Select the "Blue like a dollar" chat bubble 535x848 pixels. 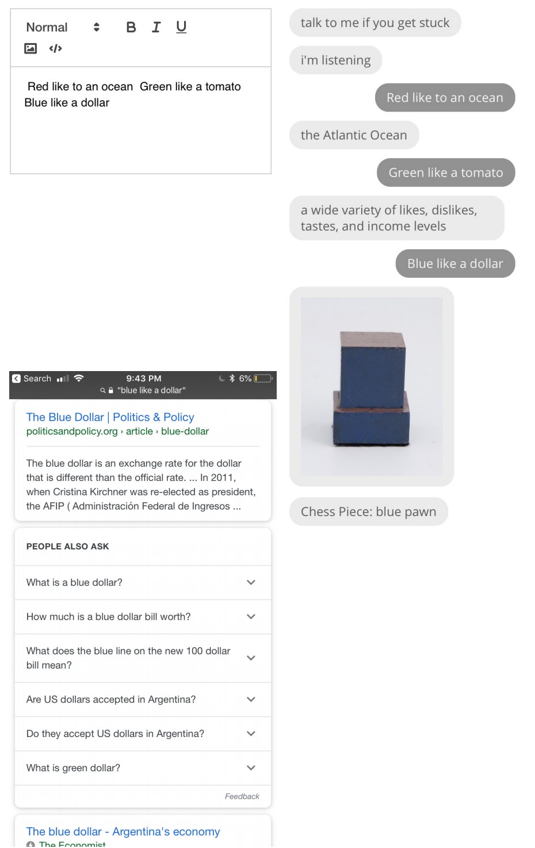coord(455,263)
